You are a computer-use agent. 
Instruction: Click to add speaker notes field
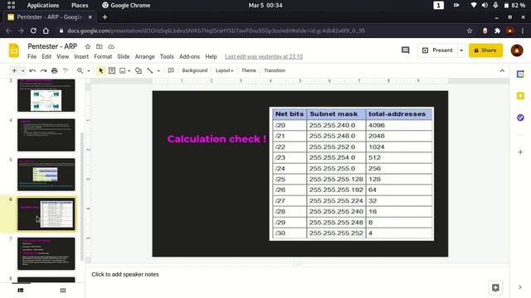[297, 274]
